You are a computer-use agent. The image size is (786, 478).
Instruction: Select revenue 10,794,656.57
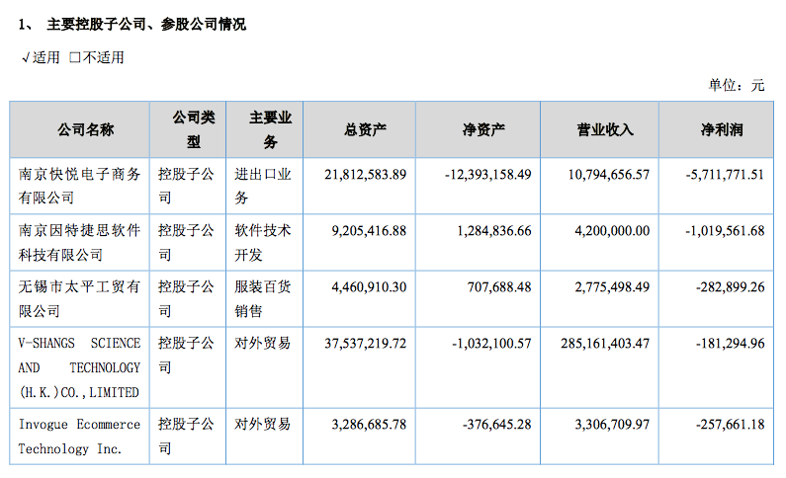tap(609, 174)
